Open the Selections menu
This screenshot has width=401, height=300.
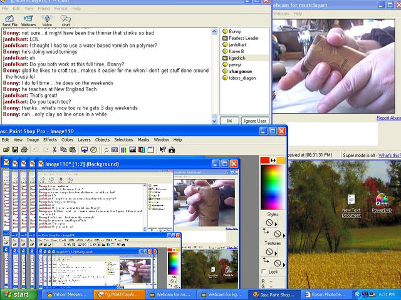click(x=124, y=140)
